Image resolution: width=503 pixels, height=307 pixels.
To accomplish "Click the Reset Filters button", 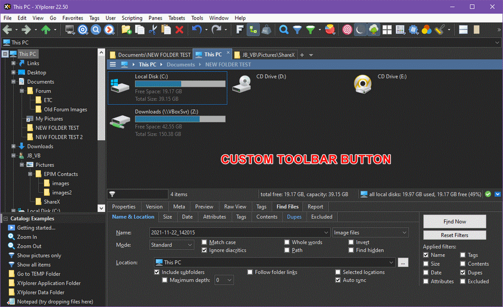I will 454,235.
